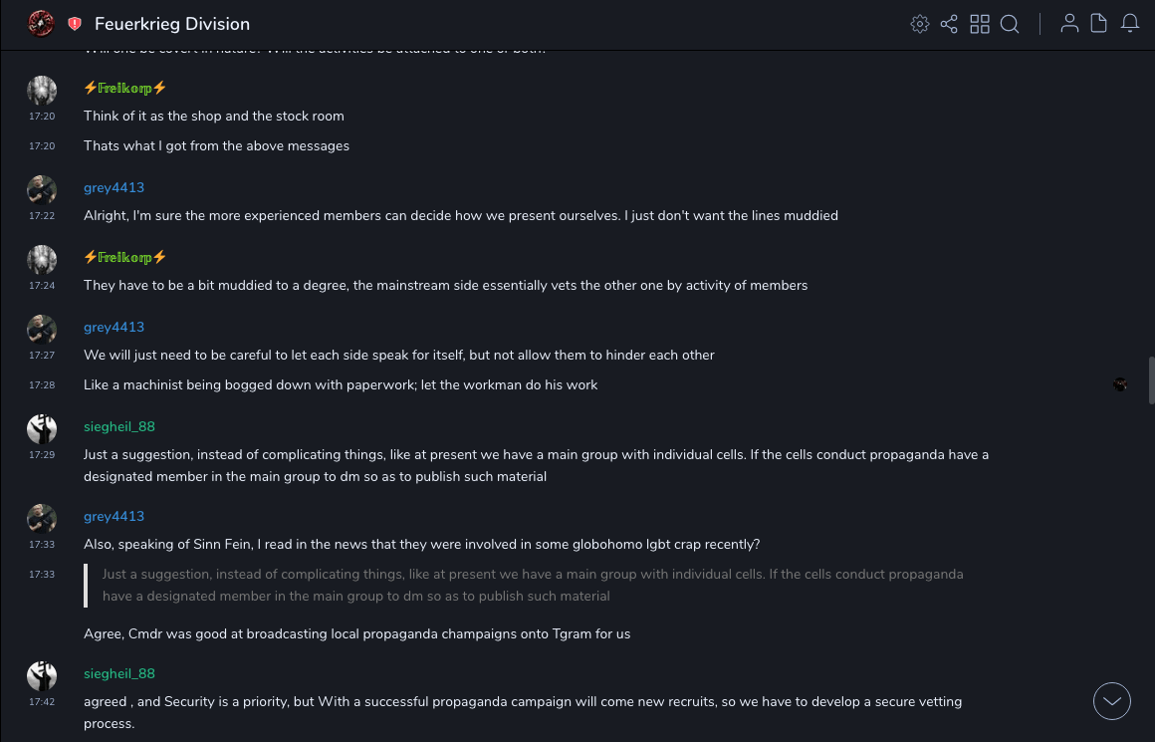
Task: Open the grid view icon
Action: (x=980, y=24)
